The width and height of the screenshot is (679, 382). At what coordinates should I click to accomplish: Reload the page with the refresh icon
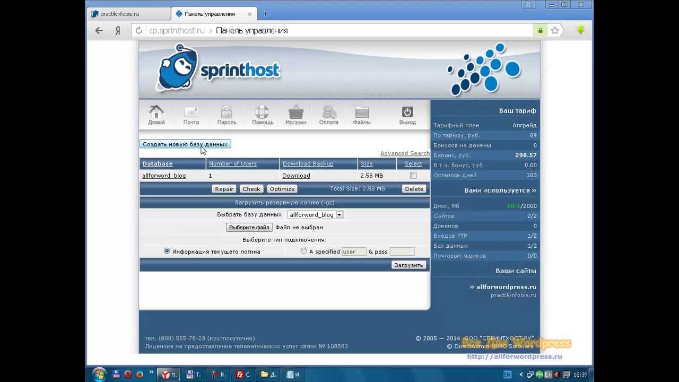pos(139,31)
